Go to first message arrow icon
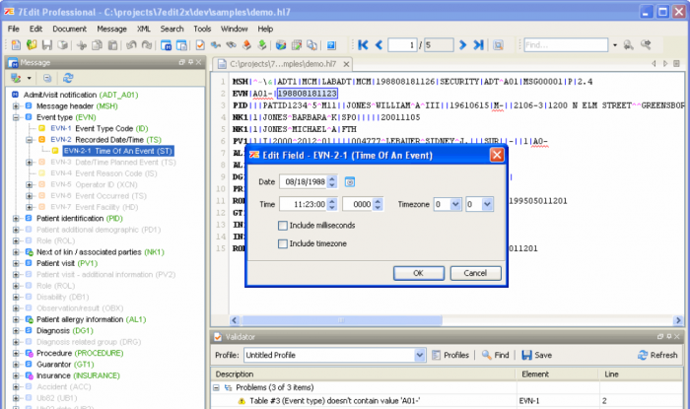This screenshot has width=690, height=409. coord(363,45)
